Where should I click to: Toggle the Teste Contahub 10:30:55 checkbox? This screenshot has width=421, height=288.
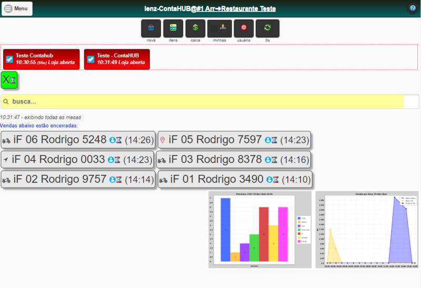9,59
